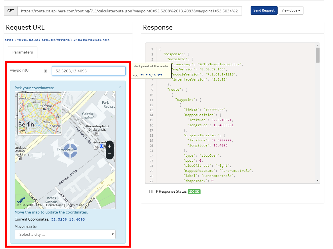The image size is (333, 249).
Task: Click the waypoint0 parameter label
Action: 19,70
